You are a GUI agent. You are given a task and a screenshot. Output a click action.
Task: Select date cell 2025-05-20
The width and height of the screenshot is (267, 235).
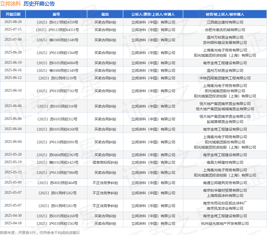[x=13, y=154]
